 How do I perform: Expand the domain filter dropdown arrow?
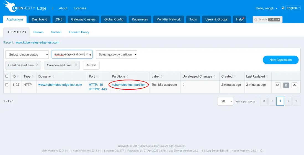pos(90,55)
